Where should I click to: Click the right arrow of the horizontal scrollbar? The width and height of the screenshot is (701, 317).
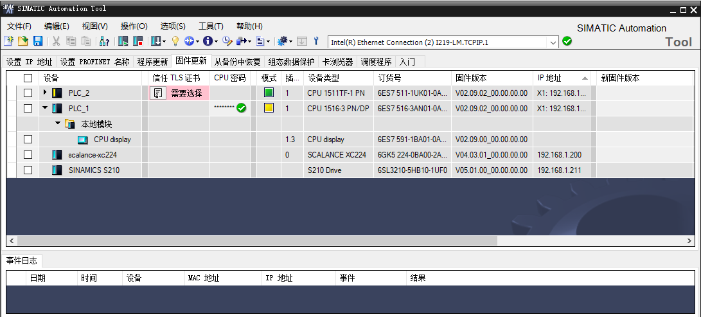(x=689, y=240)
